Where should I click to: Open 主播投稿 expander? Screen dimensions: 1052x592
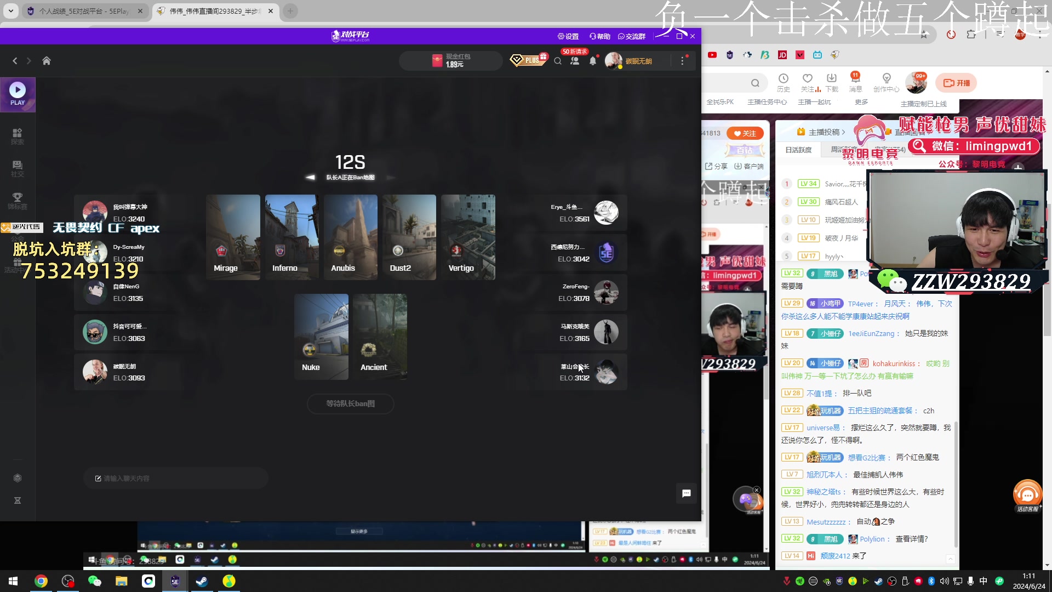[821, 132]
